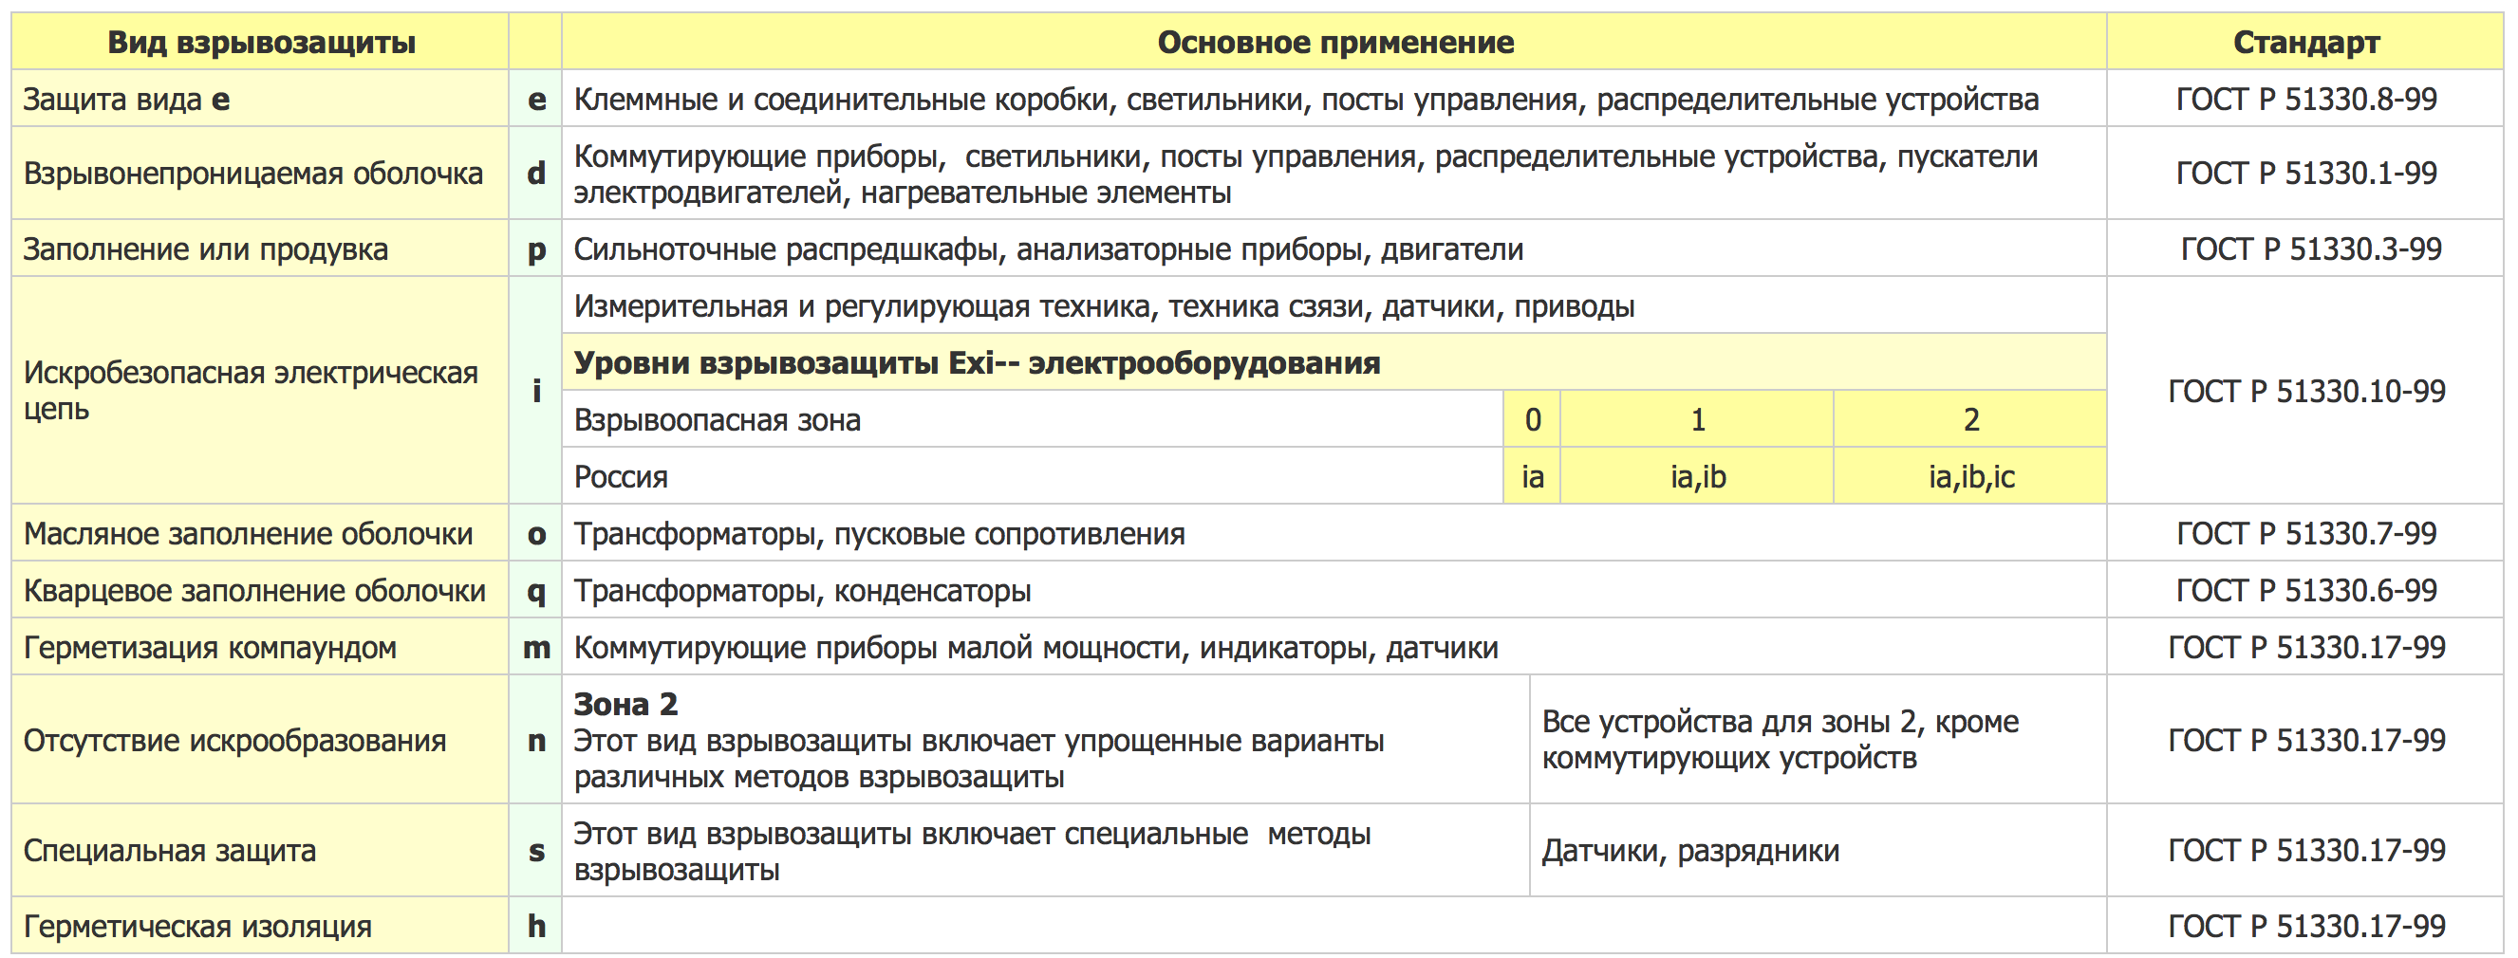Viewport: 2518px width, 958px height.
Task: Click the "ГОСТ Р 51330.3-99" standard cell
Action: tap(2310, 249)
